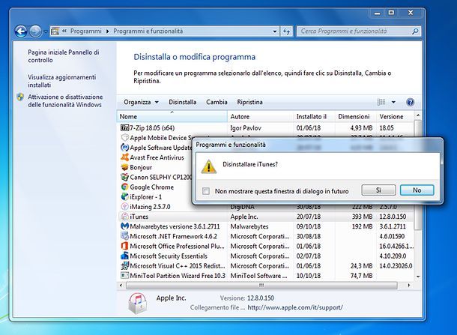Confirm uninstall with the Sì button
Screen dimensions: 457x335
click(x=378, y=190)
